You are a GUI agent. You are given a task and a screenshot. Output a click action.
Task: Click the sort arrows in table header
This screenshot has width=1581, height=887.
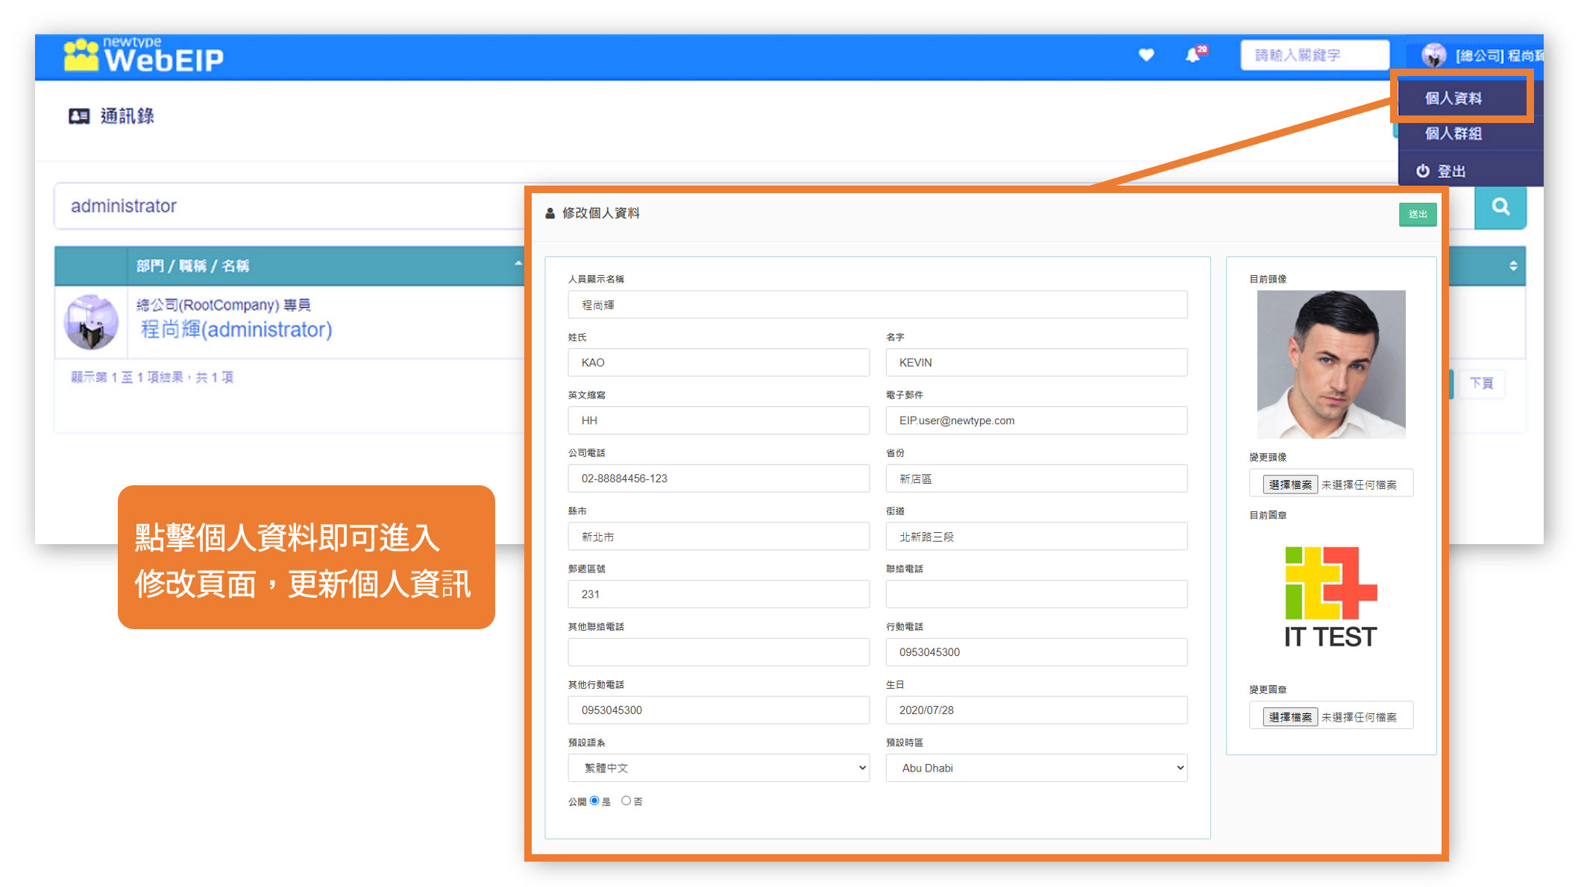click(1513, 266)
